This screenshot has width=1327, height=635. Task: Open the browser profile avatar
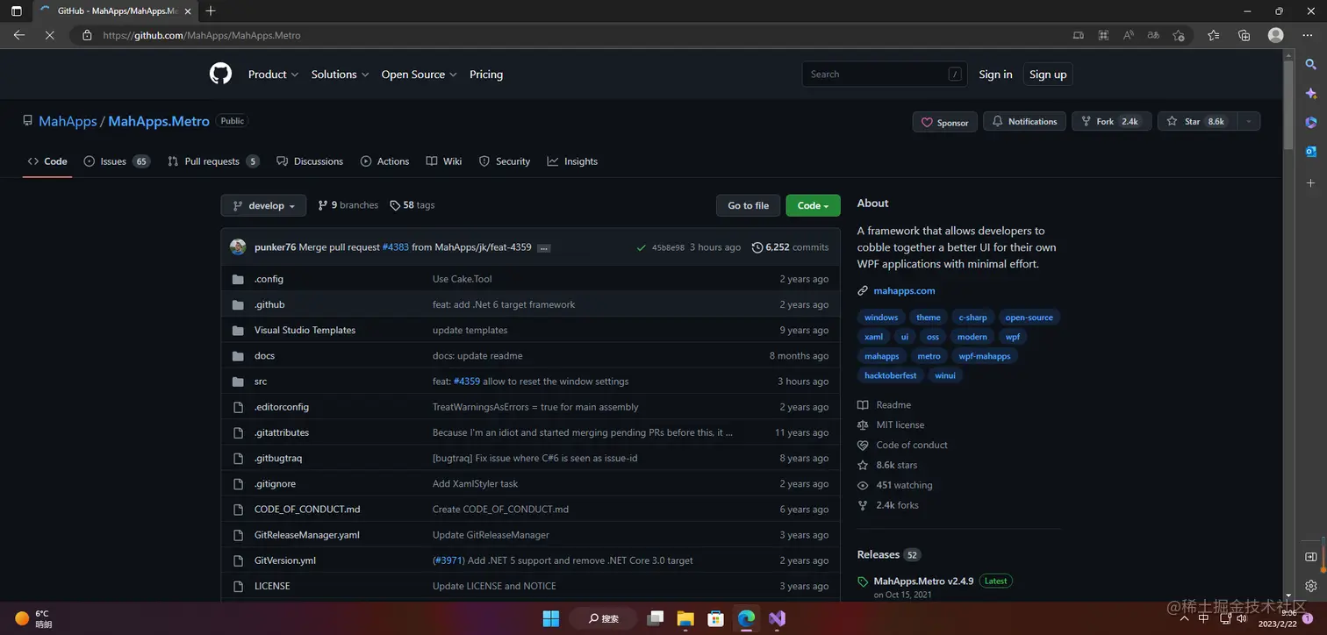(1276, 35)
